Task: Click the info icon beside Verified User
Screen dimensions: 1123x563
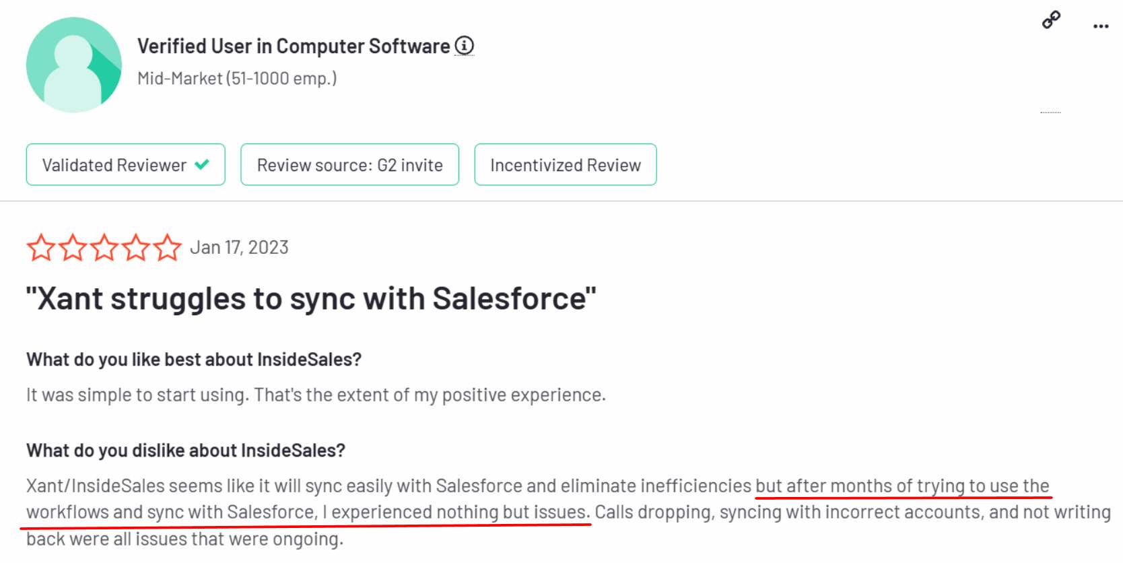Action: (465, 44)
